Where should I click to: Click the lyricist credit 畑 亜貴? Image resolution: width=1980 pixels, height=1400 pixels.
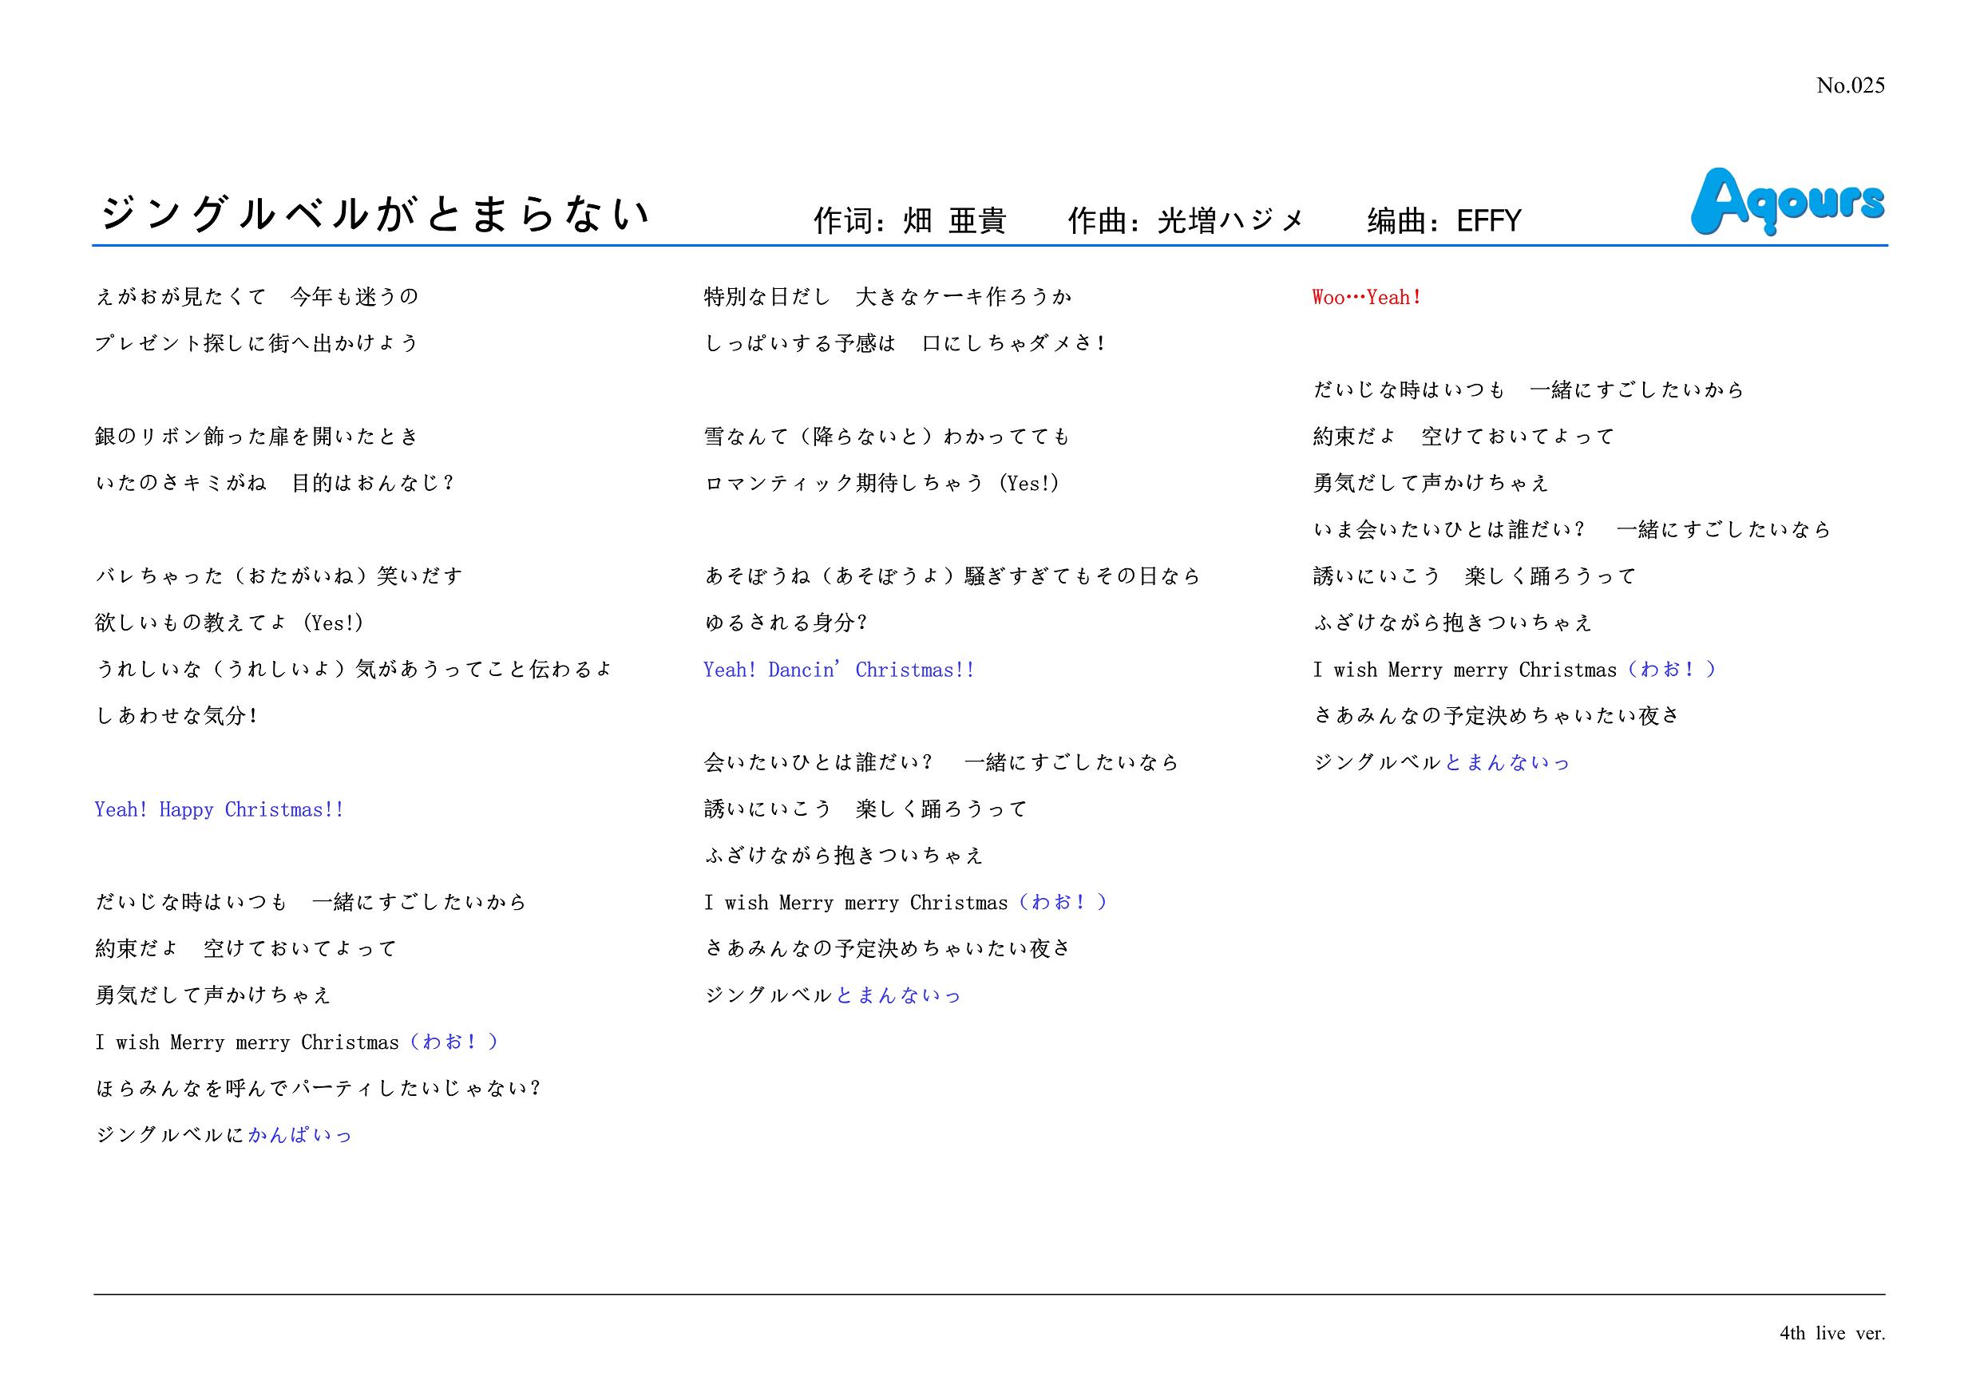point(954,220)
